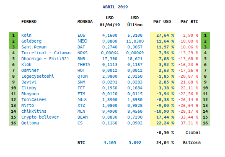This screenshot has height=157, width=225.
Task: Click the Quitoma forero name
Action: tap(30, 123)
